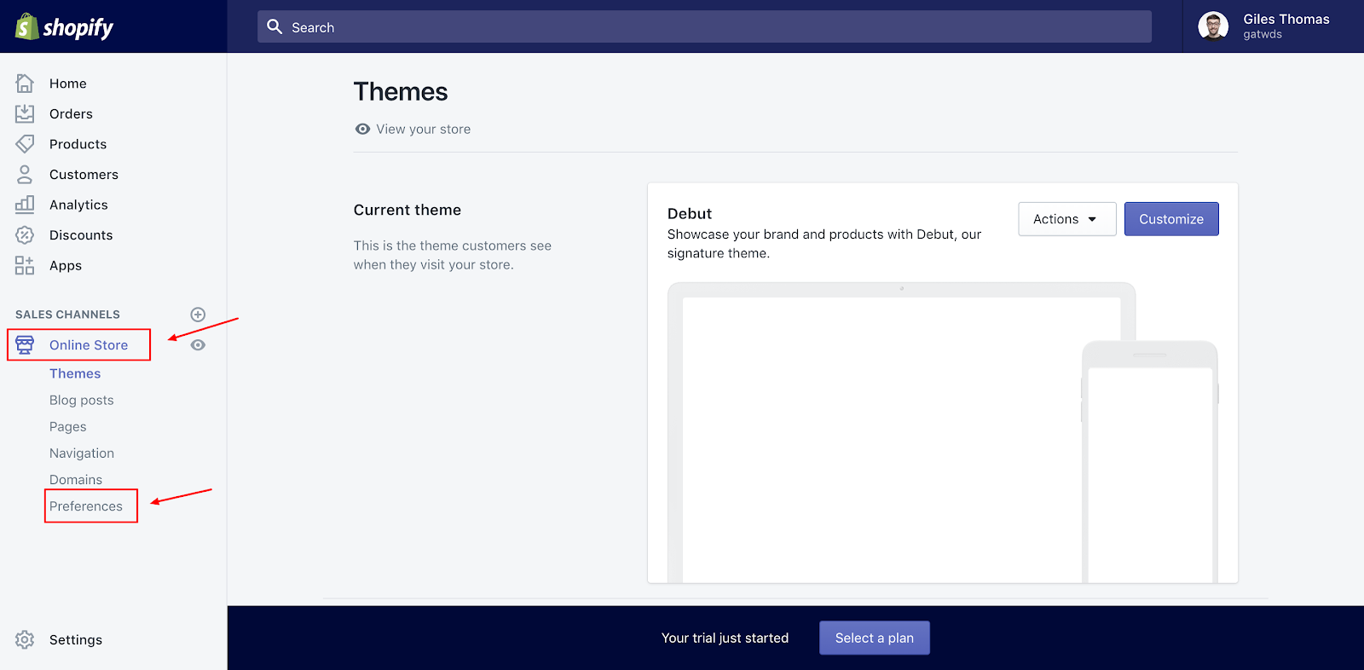Click Giles Thomas profile avatar
This screenshot has width=1364, height=670.
[1212, 26]
